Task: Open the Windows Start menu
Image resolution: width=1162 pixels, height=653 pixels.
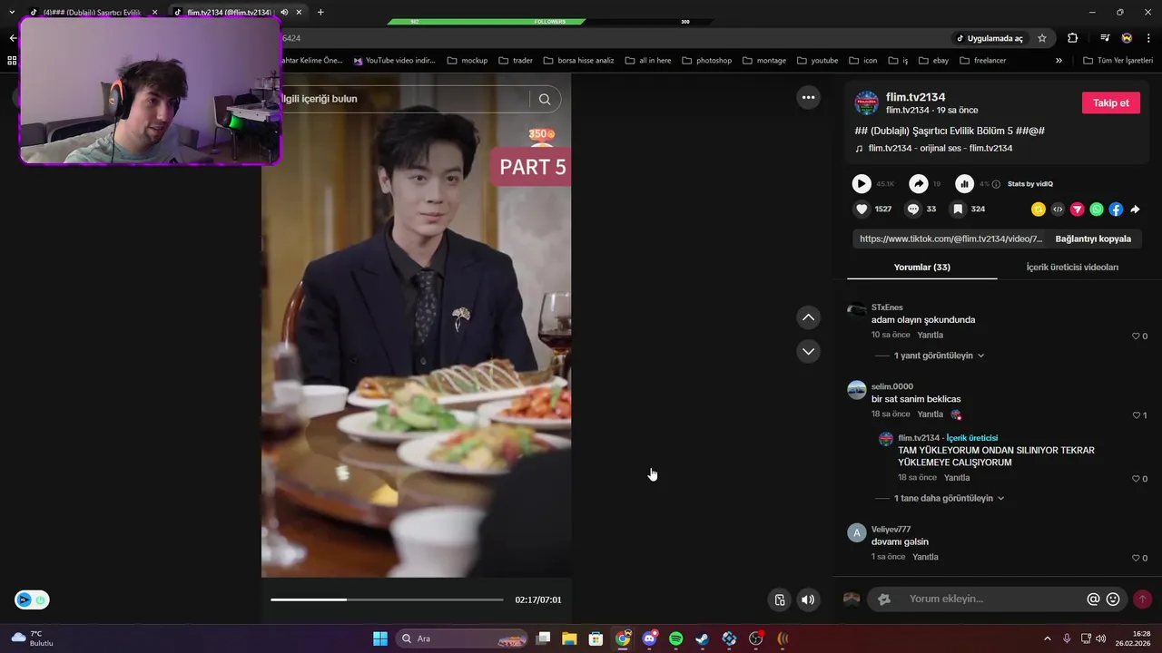Action: (x=380, y=638)
